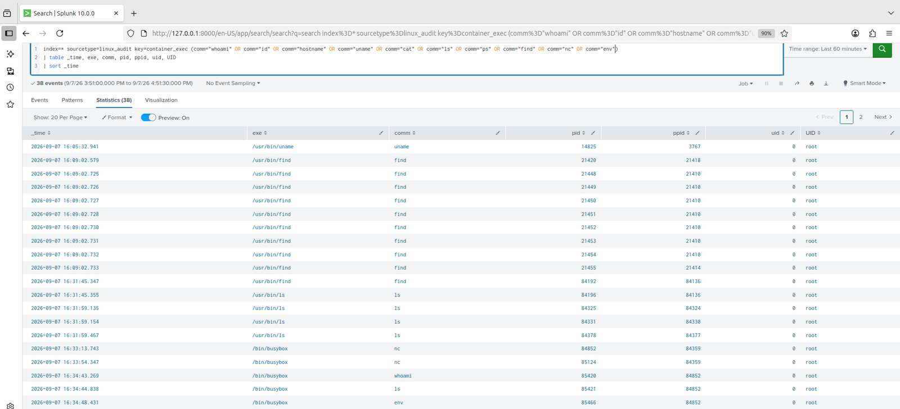Open the bookmarks star in Firefox sidebar
This screenshot has height=409, width=900.
[x=10, y=104]
